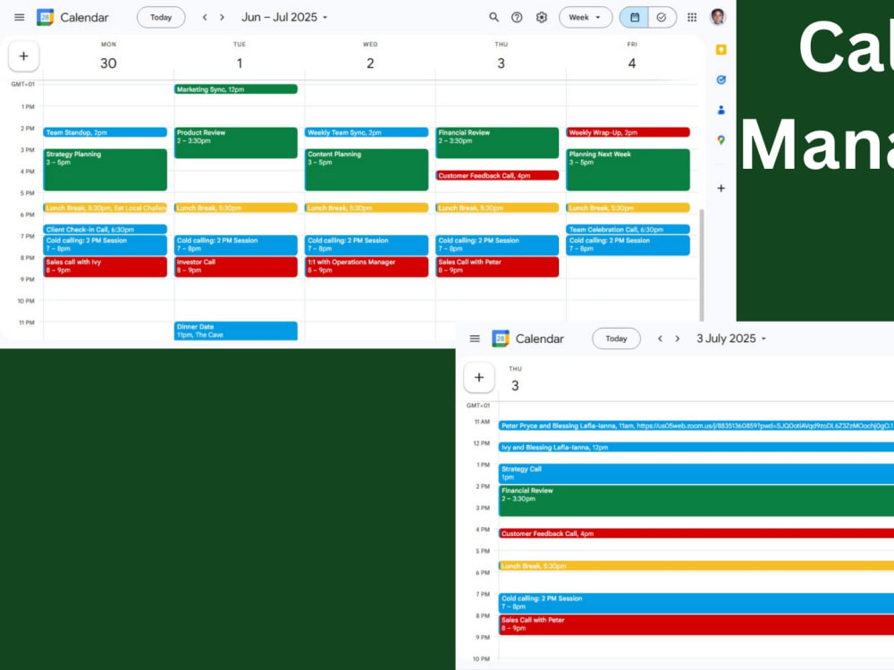This screenshot has height=670, width=894.
Task: Go to previous week with left chevron
Action: tap(205, 18)
